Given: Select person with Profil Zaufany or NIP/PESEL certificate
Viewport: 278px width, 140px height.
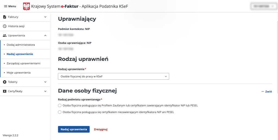Looking at the screenshot, I should coord(60,105).
